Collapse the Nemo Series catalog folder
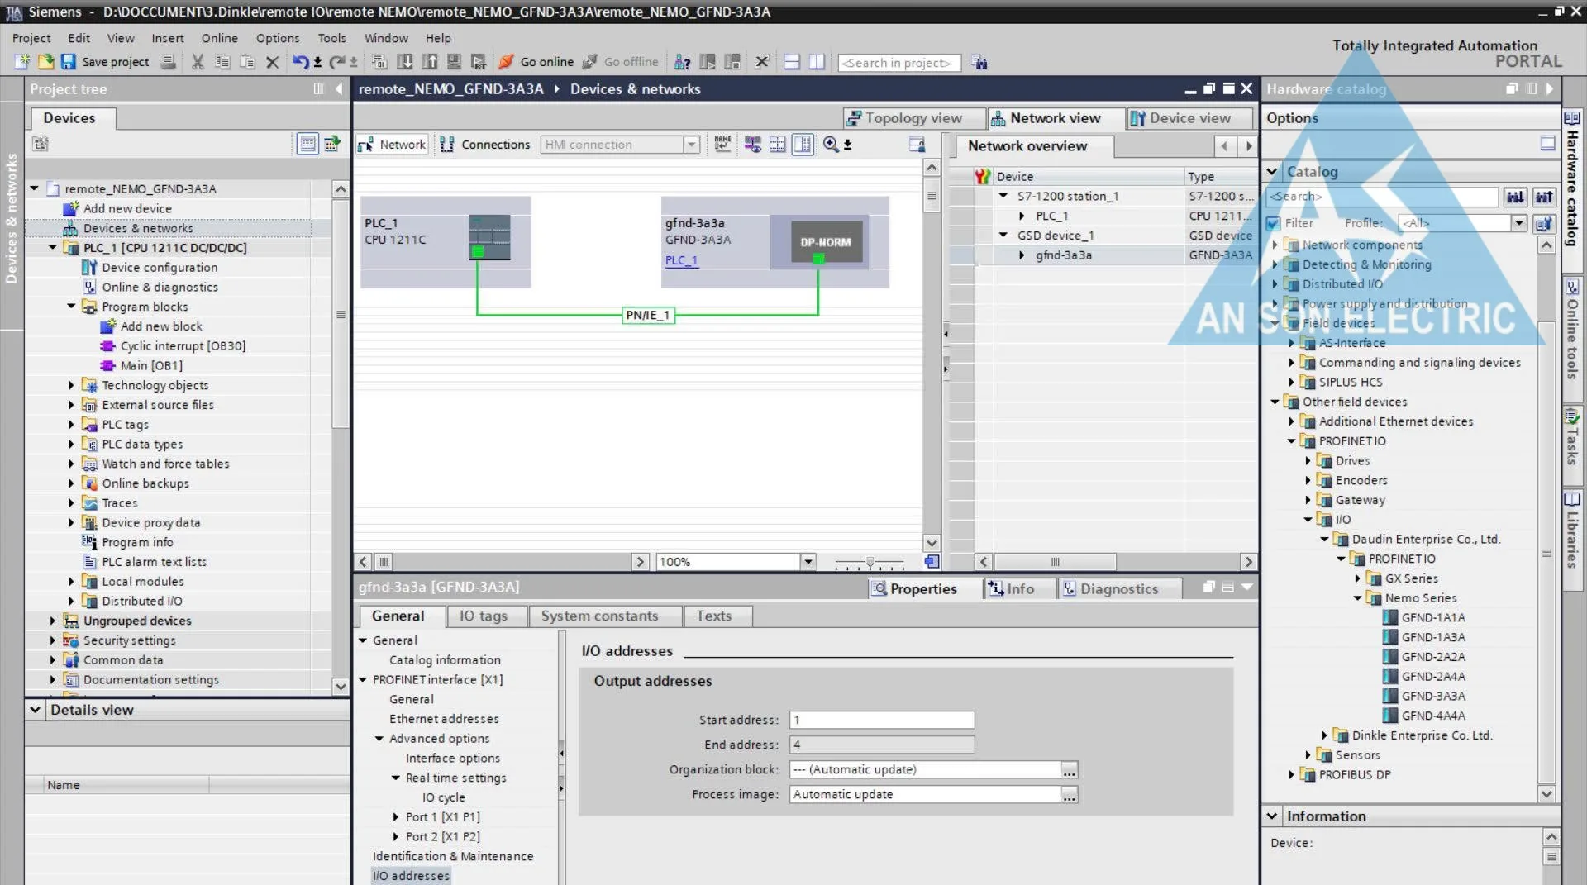This screenshot has height=885, width=1587. pos(1357,598)
